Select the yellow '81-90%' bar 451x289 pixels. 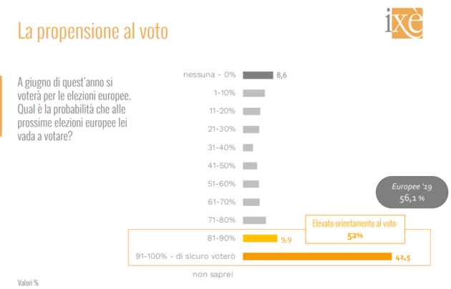pos(259,238)
